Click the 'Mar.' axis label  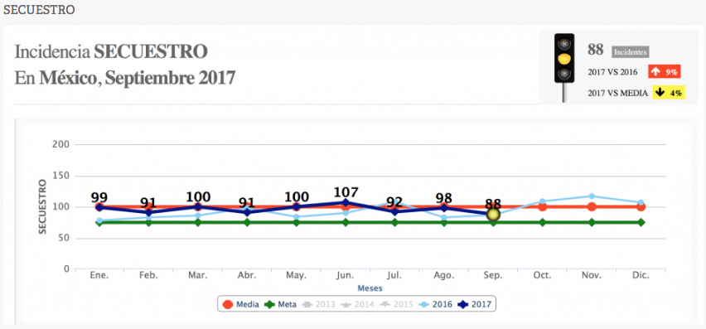pos(198,275)
